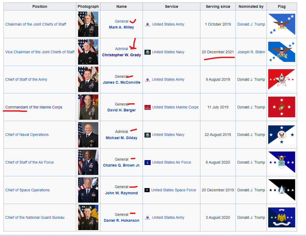Open the Army Chief of Staff flag image

coord(282,79)
